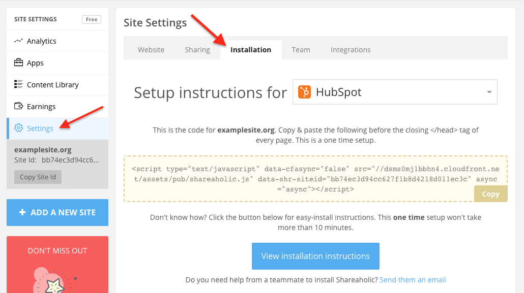The width and height of the screenshot is (524, 293).
Task: Open the Integrations tab
Action: click(x=351, y=50)
